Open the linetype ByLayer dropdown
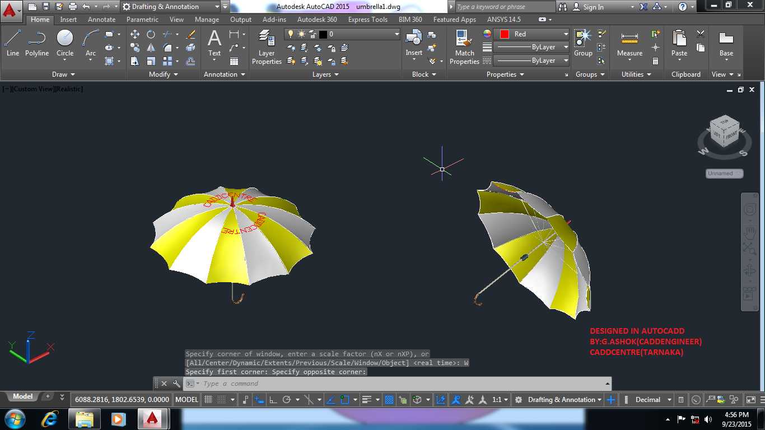 532,60
